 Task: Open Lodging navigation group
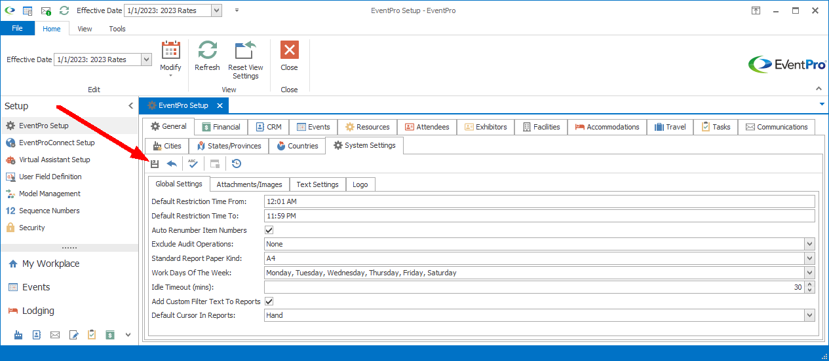coord(69,311)
